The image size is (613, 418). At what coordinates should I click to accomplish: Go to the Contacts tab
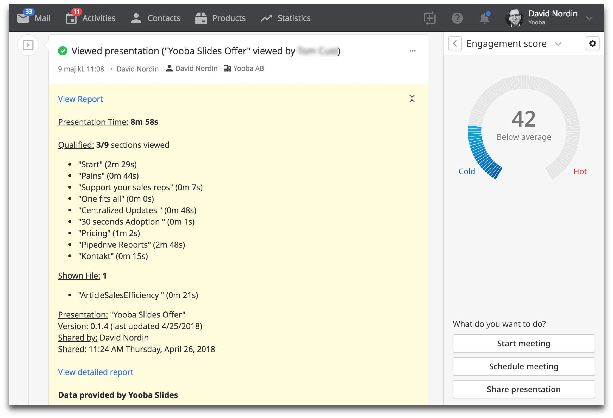pyautogui.click(x=164, y=18)
